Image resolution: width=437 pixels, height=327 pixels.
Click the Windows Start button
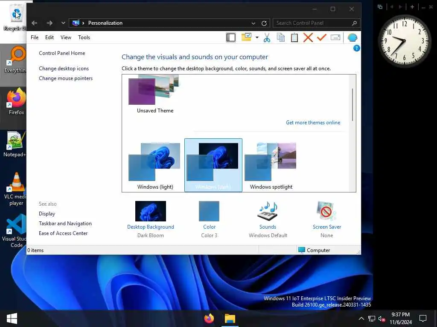[12, 318]
